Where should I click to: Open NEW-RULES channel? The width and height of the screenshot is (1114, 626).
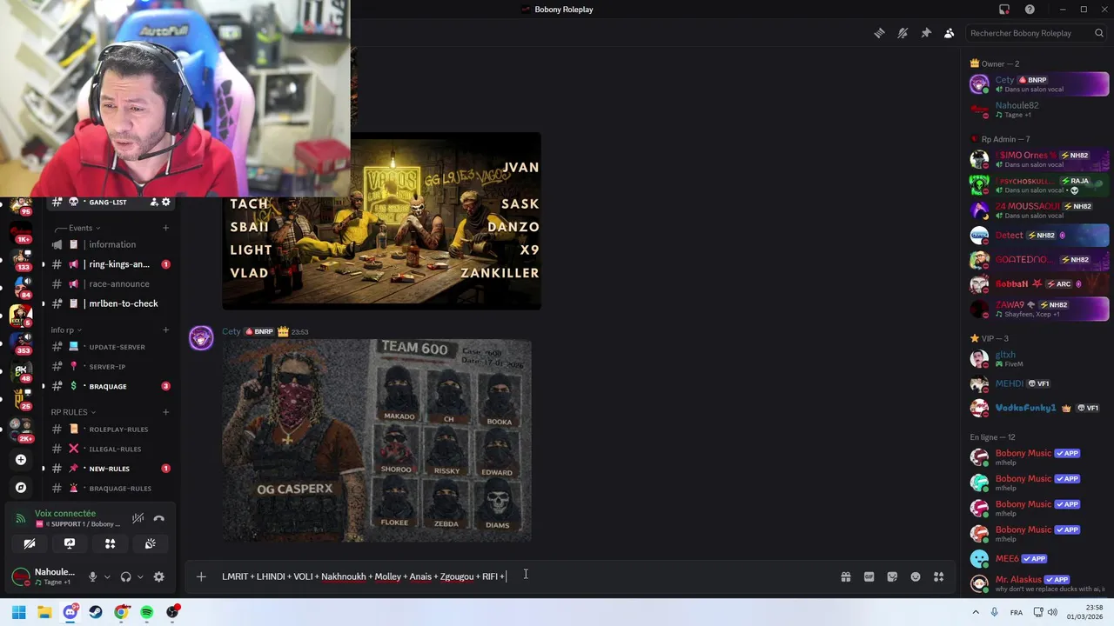tap(110, 469)
